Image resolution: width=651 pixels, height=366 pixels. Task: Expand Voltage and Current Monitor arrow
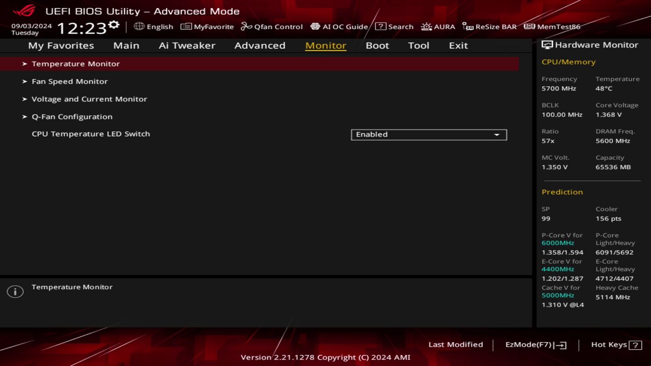[x=24, y=99]
